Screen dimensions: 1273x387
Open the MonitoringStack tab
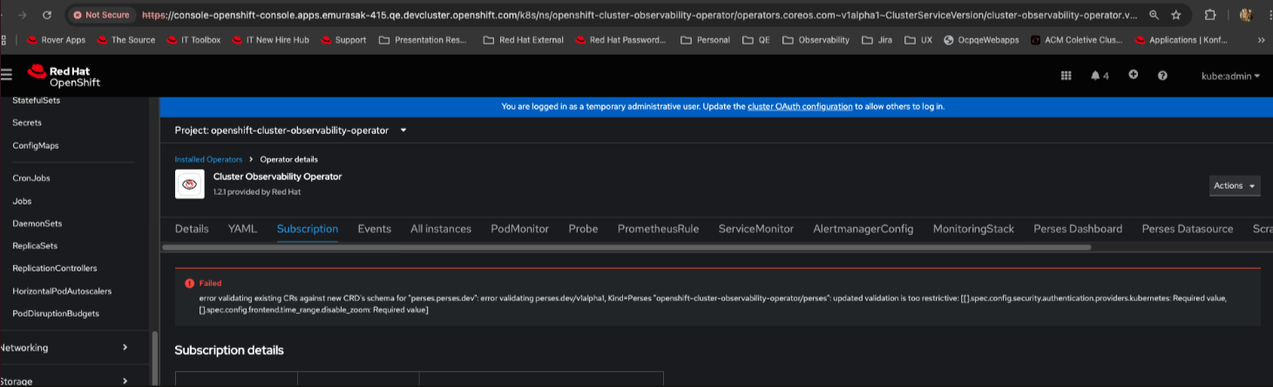973,229
